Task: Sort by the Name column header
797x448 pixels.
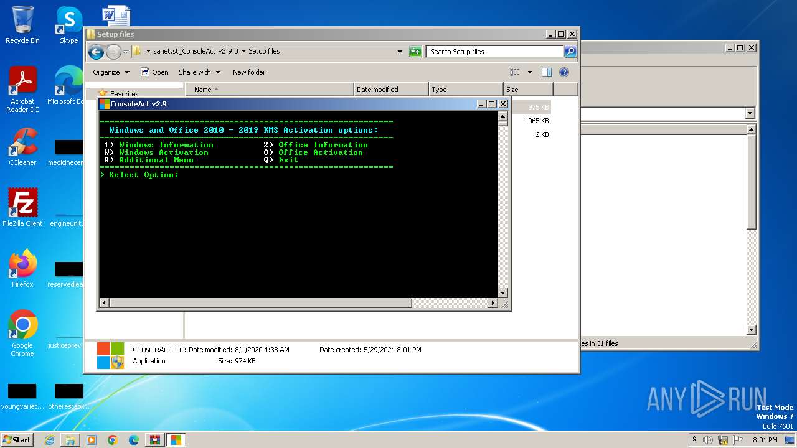Action: click(269, 90)
